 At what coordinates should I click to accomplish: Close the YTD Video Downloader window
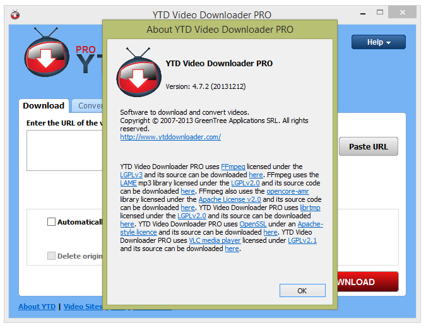click(403, 12)
